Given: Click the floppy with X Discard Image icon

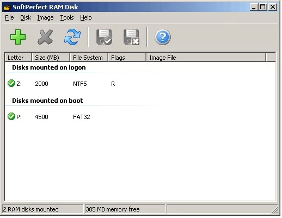Looking at the screenshot, I should (x=131, y=37).
